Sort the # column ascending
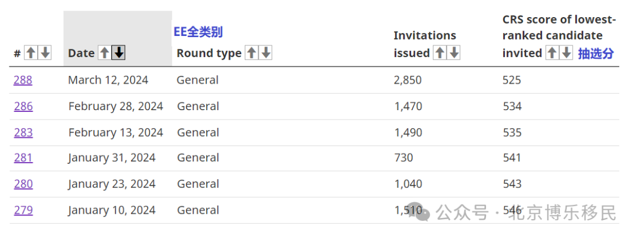The image size is (637, 238). 31,52
